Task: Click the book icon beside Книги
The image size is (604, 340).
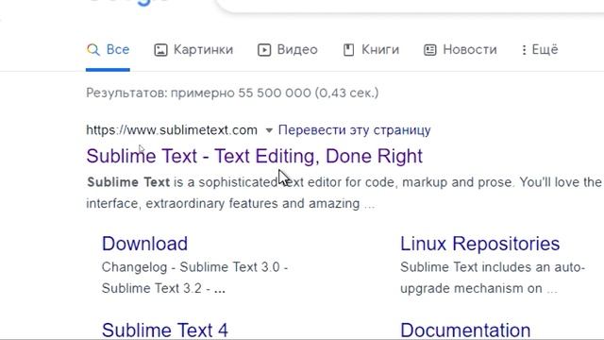Action: point(348,50)
